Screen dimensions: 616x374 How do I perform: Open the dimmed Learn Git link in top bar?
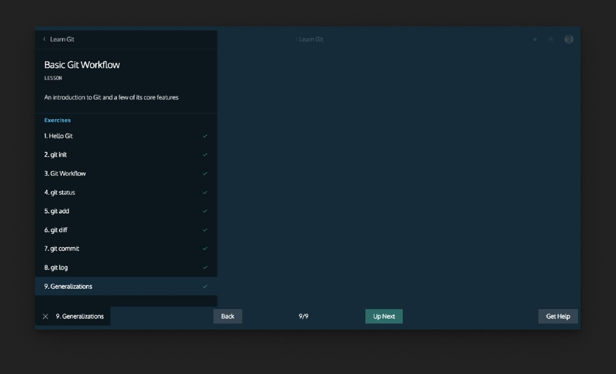coord(311,39)
